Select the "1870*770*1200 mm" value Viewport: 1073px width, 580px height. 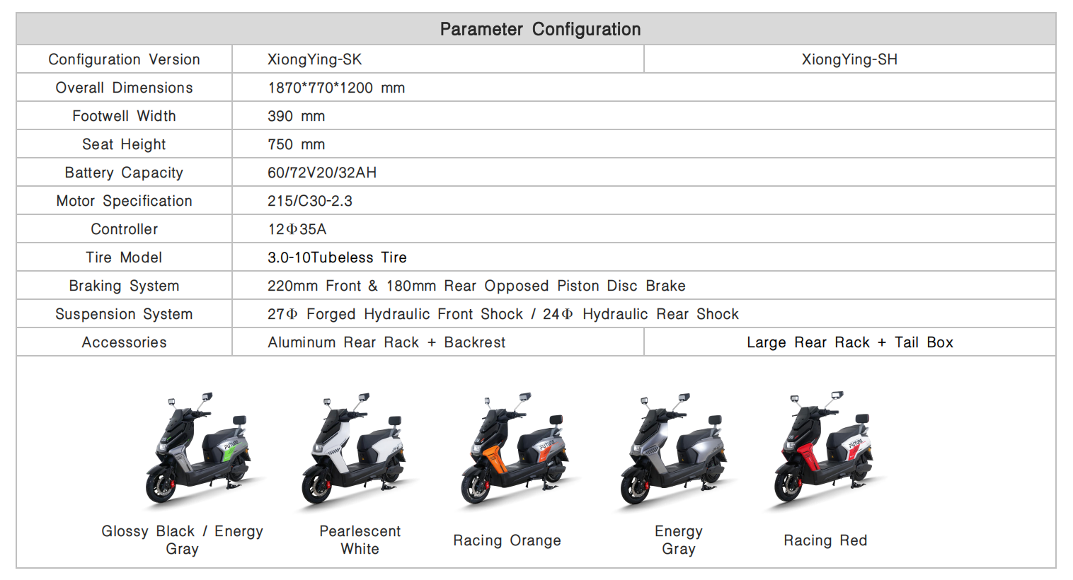click(x=336, y=88)
